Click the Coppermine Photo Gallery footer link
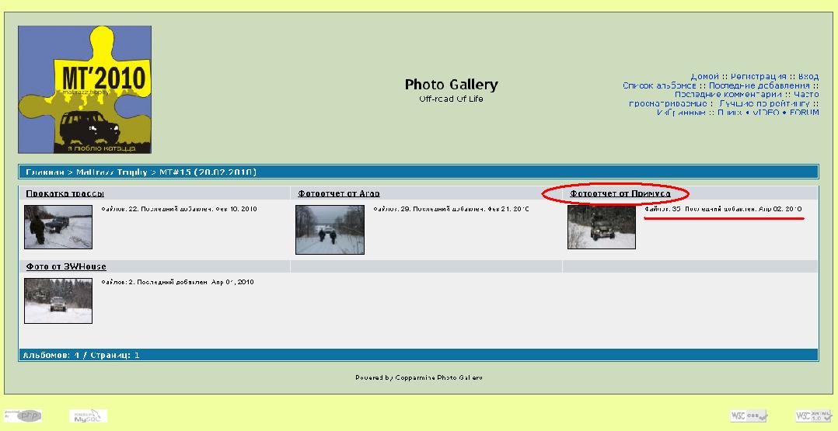Viewport: 838px width, 431px height. [x=438, y=377]
